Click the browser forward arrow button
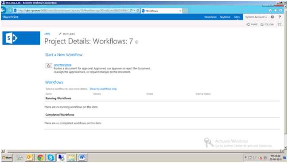Image resolution: width=288 pixels, height=163 pixels. [x=10, y=10]
